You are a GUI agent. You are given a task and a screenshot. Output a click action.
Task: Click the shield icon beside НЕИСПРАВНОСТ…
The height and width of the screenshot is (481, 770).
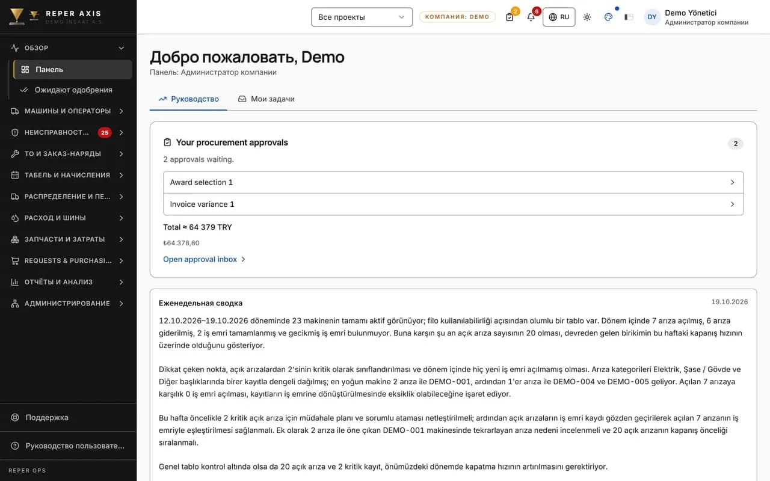(x=15, y=132)
